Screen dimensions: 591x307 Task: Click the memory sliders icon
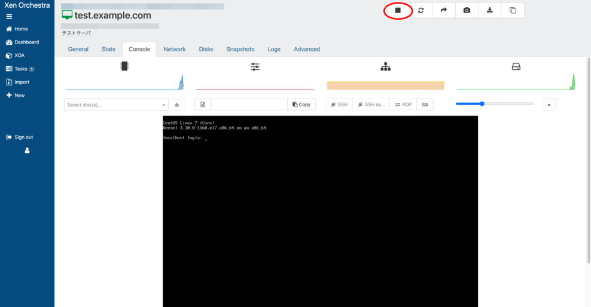[255, 67]
